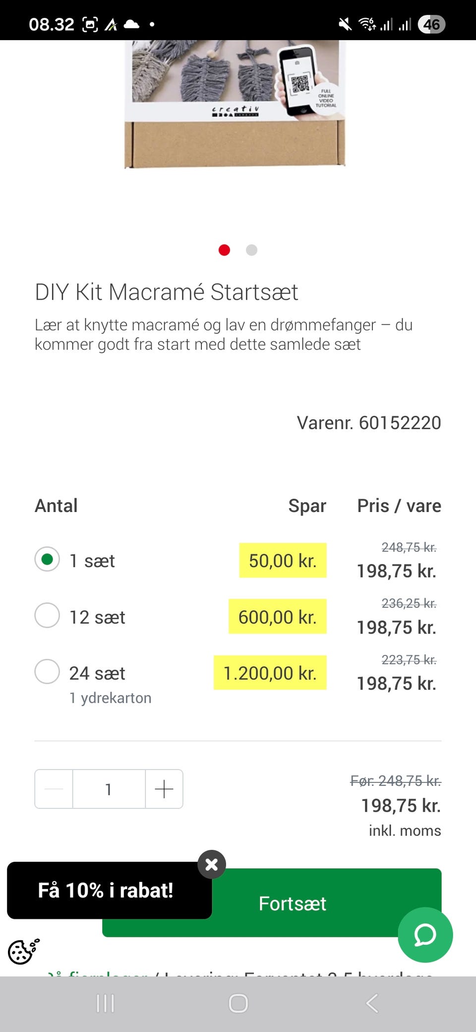Increase quantity with plus button
Screen dimensions: 476x1032
[x=164, y=789]
